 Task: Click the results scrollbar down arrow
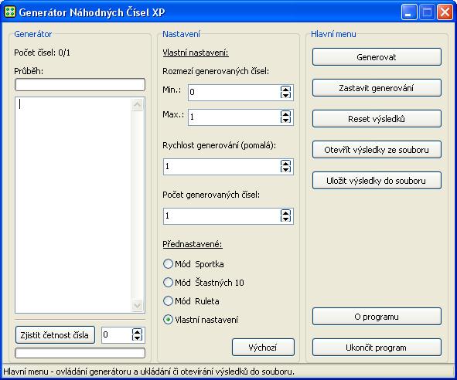pos(138,305)
